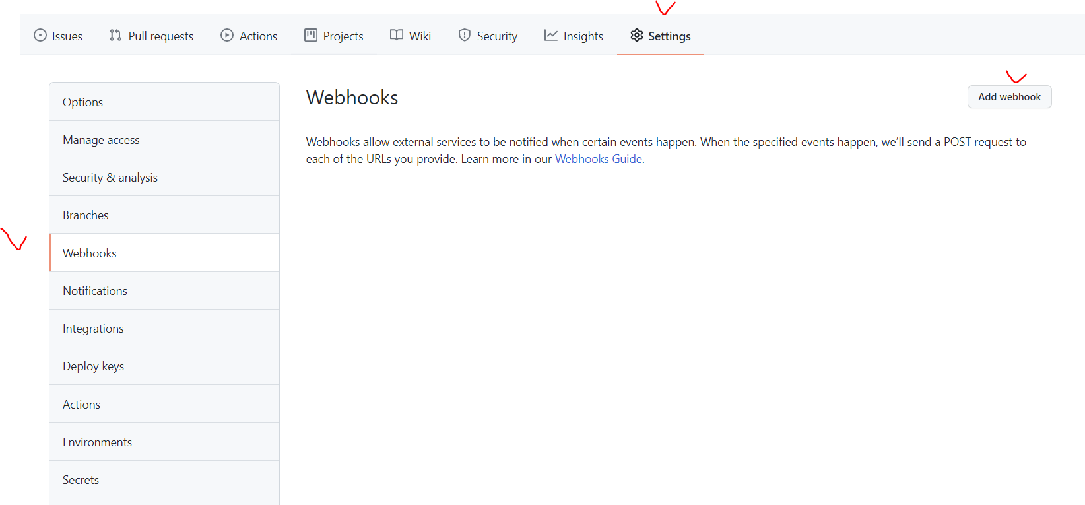Select the Settings tab

tap(661, 36)
